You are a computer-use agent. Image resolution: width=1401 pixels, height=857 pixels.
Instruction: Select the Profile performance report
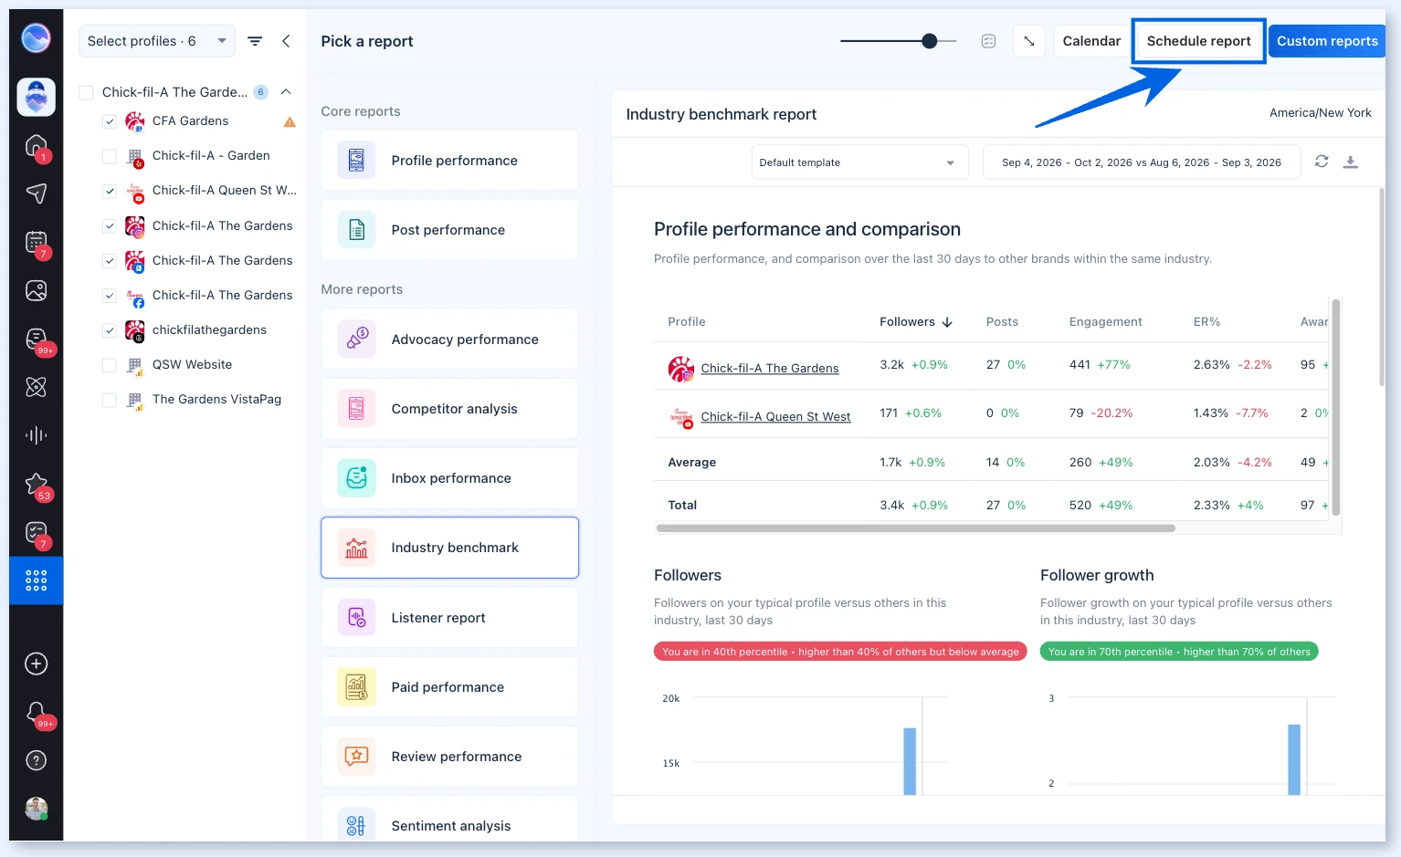pos(449,161)
